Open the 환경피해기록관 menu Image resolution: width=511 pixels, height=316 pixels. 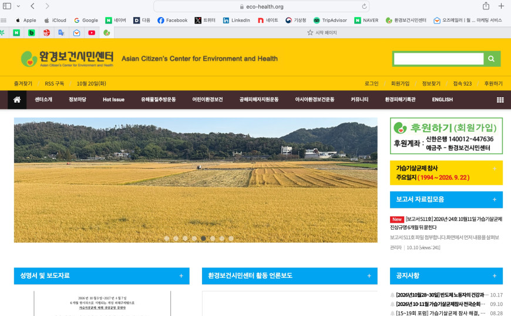click(400, 100)
